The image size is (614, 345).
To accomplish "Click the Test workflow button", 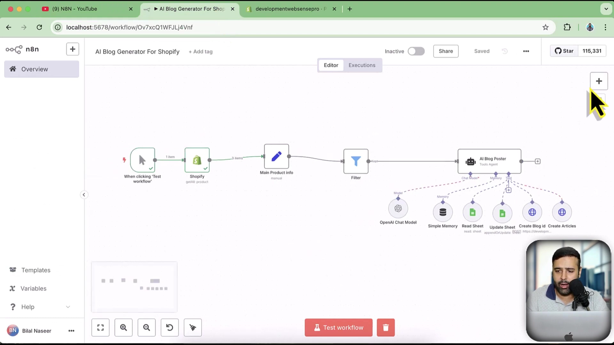I will [338, 327].
